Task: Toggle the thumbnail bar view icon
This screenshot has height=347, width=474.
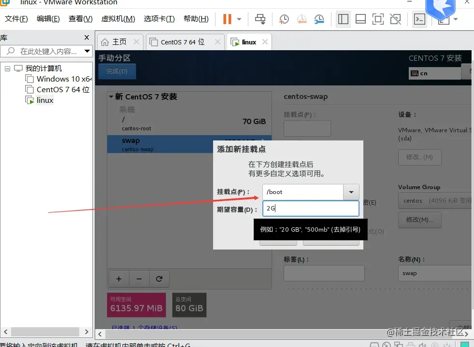Action: (360, 19)
